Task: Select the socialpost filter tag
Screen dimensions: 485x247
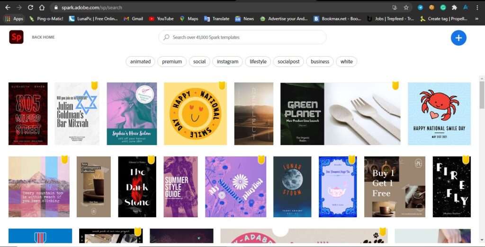Action: pyautogui.click(x=288, y=62)
